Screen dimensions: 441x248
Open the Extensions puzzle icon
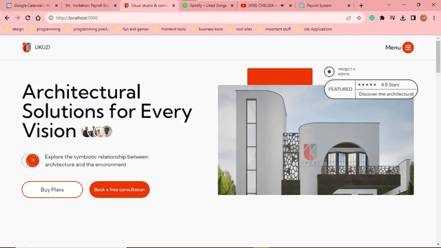coord(382,18)
